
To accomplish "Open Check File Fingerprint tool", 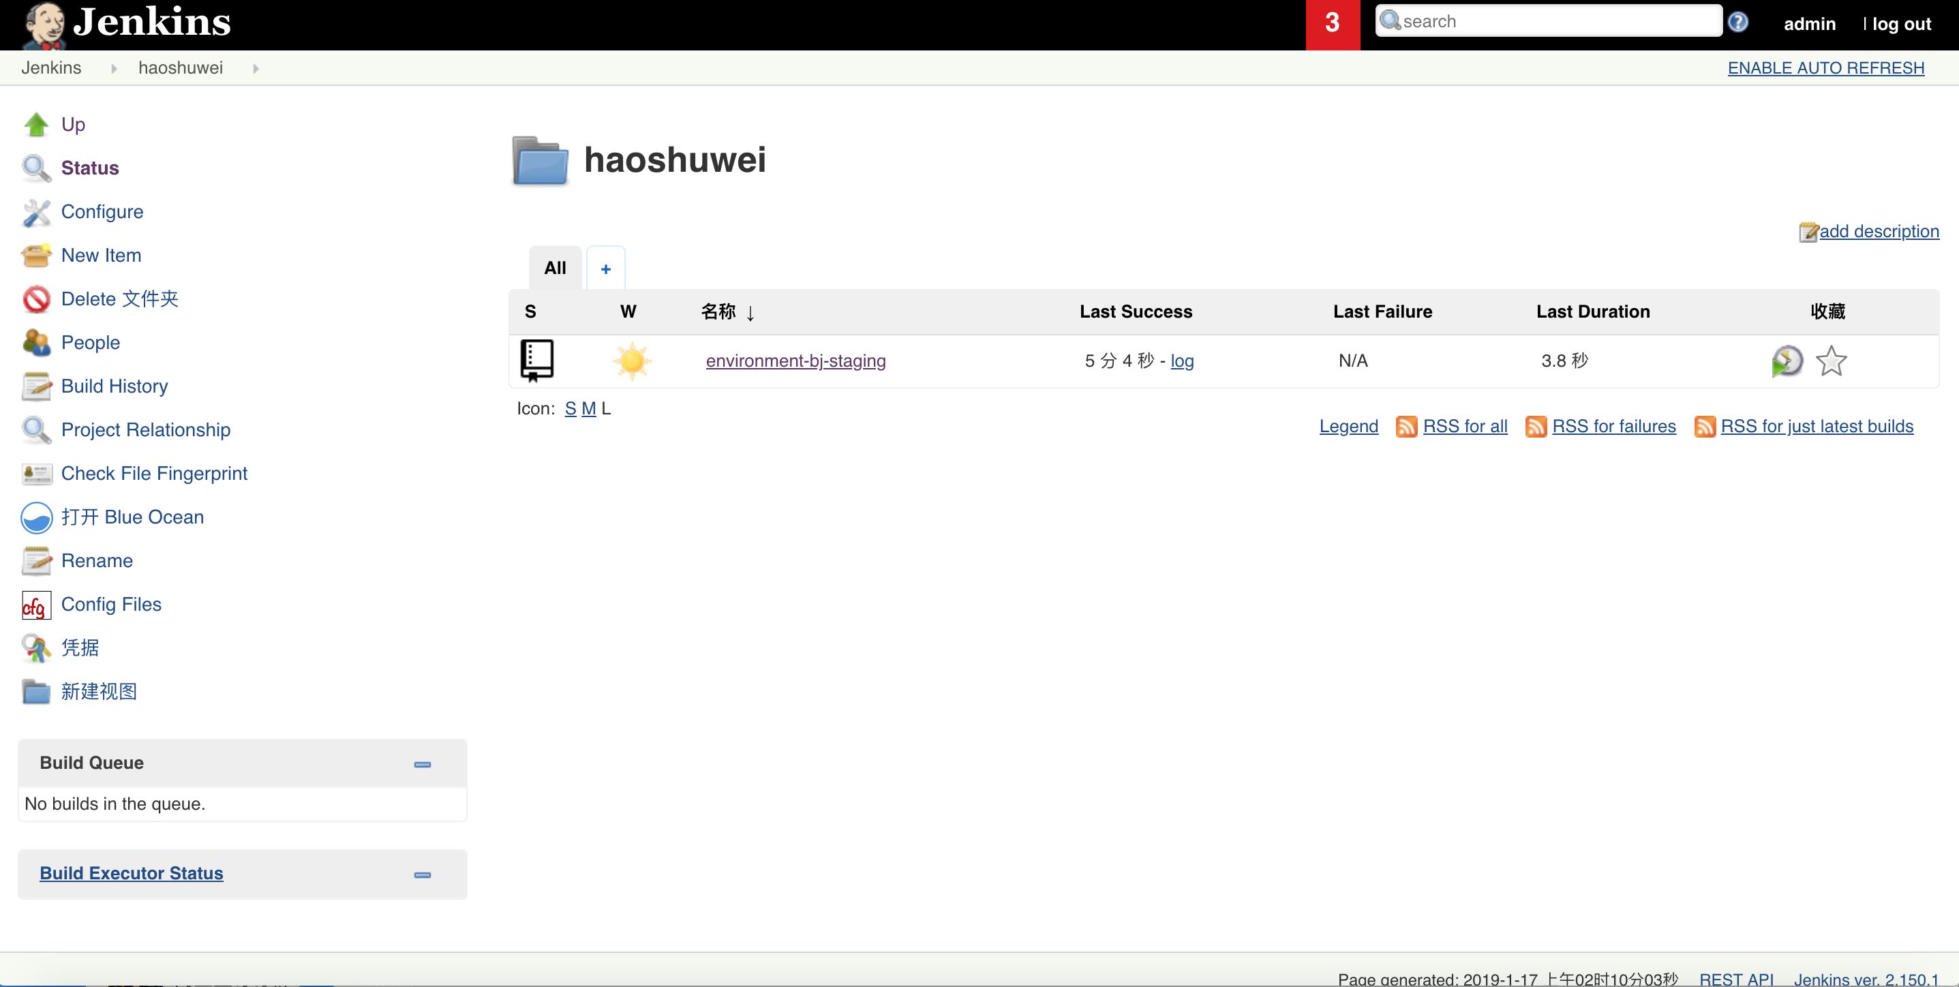I will click(155, 472).
